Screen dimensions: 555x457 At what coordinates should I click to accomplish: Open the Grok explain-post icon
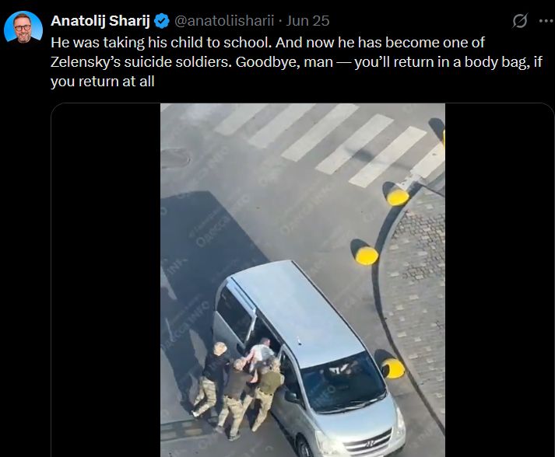(x=520, y=21)
